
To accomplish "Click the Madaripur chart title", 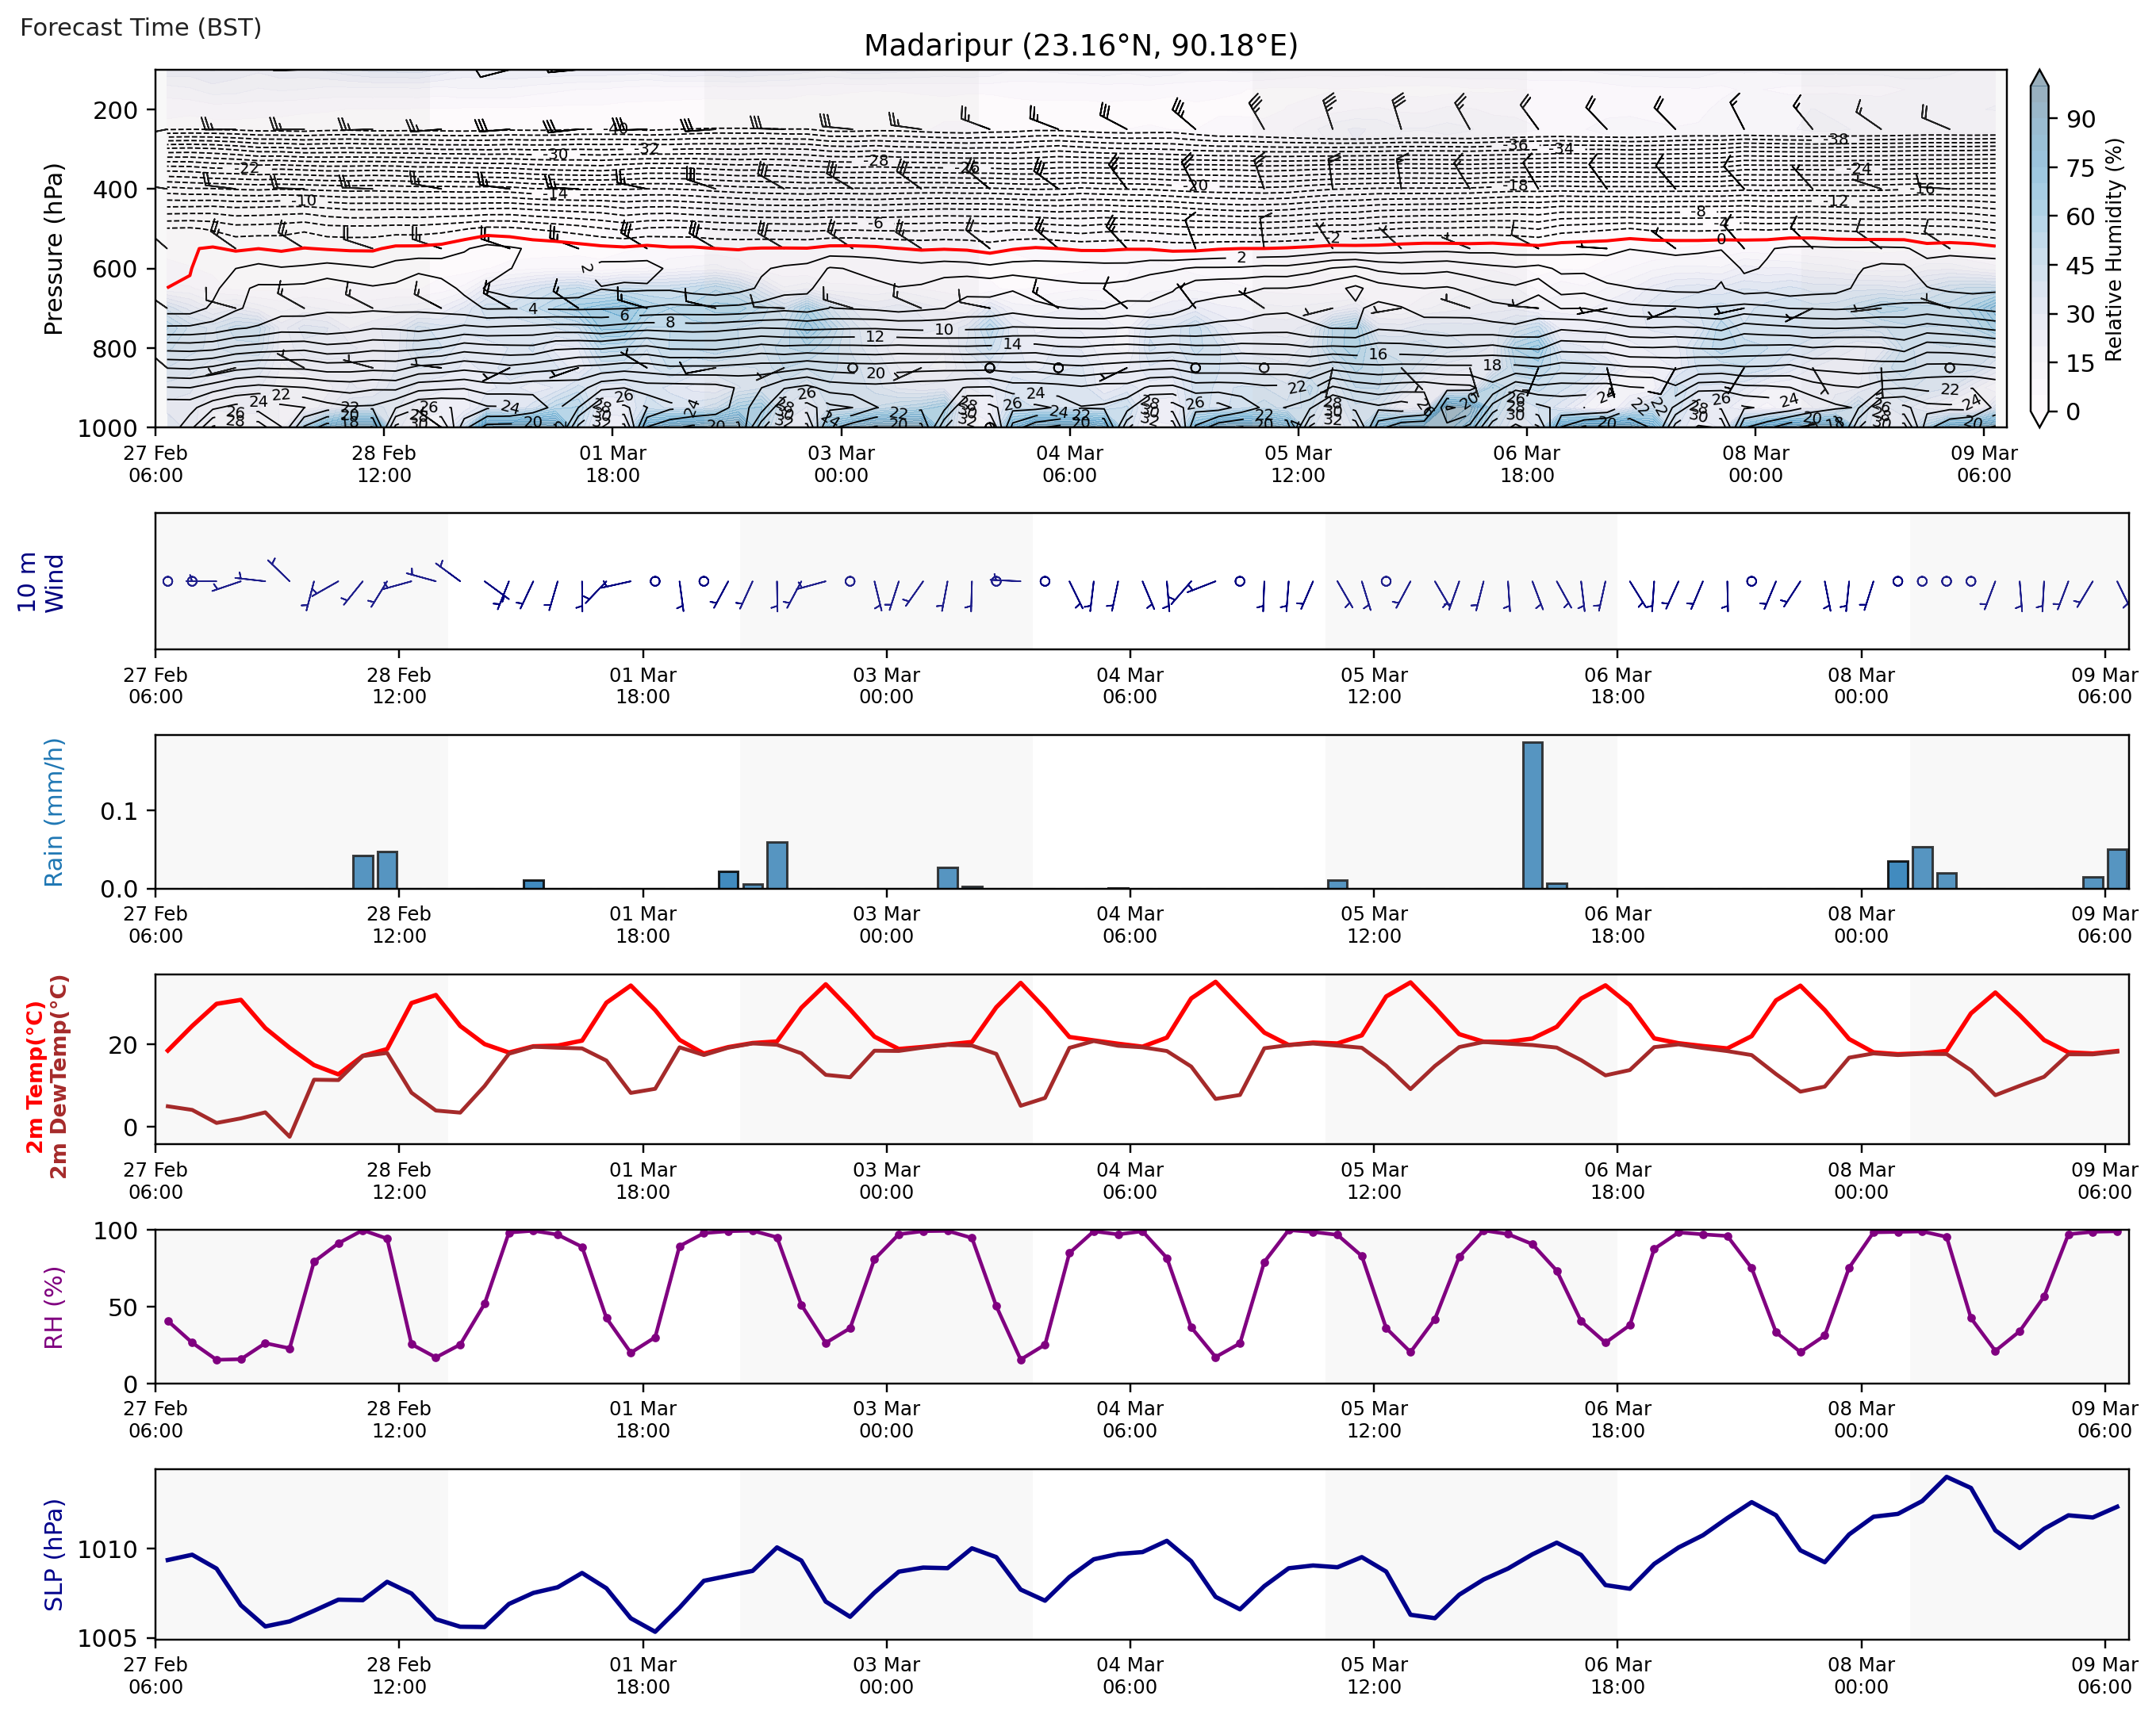I will pos(1080,46).
